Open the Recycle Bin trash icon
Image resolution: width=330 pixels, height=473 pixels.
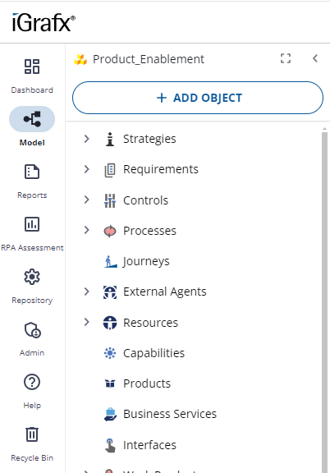32,434
